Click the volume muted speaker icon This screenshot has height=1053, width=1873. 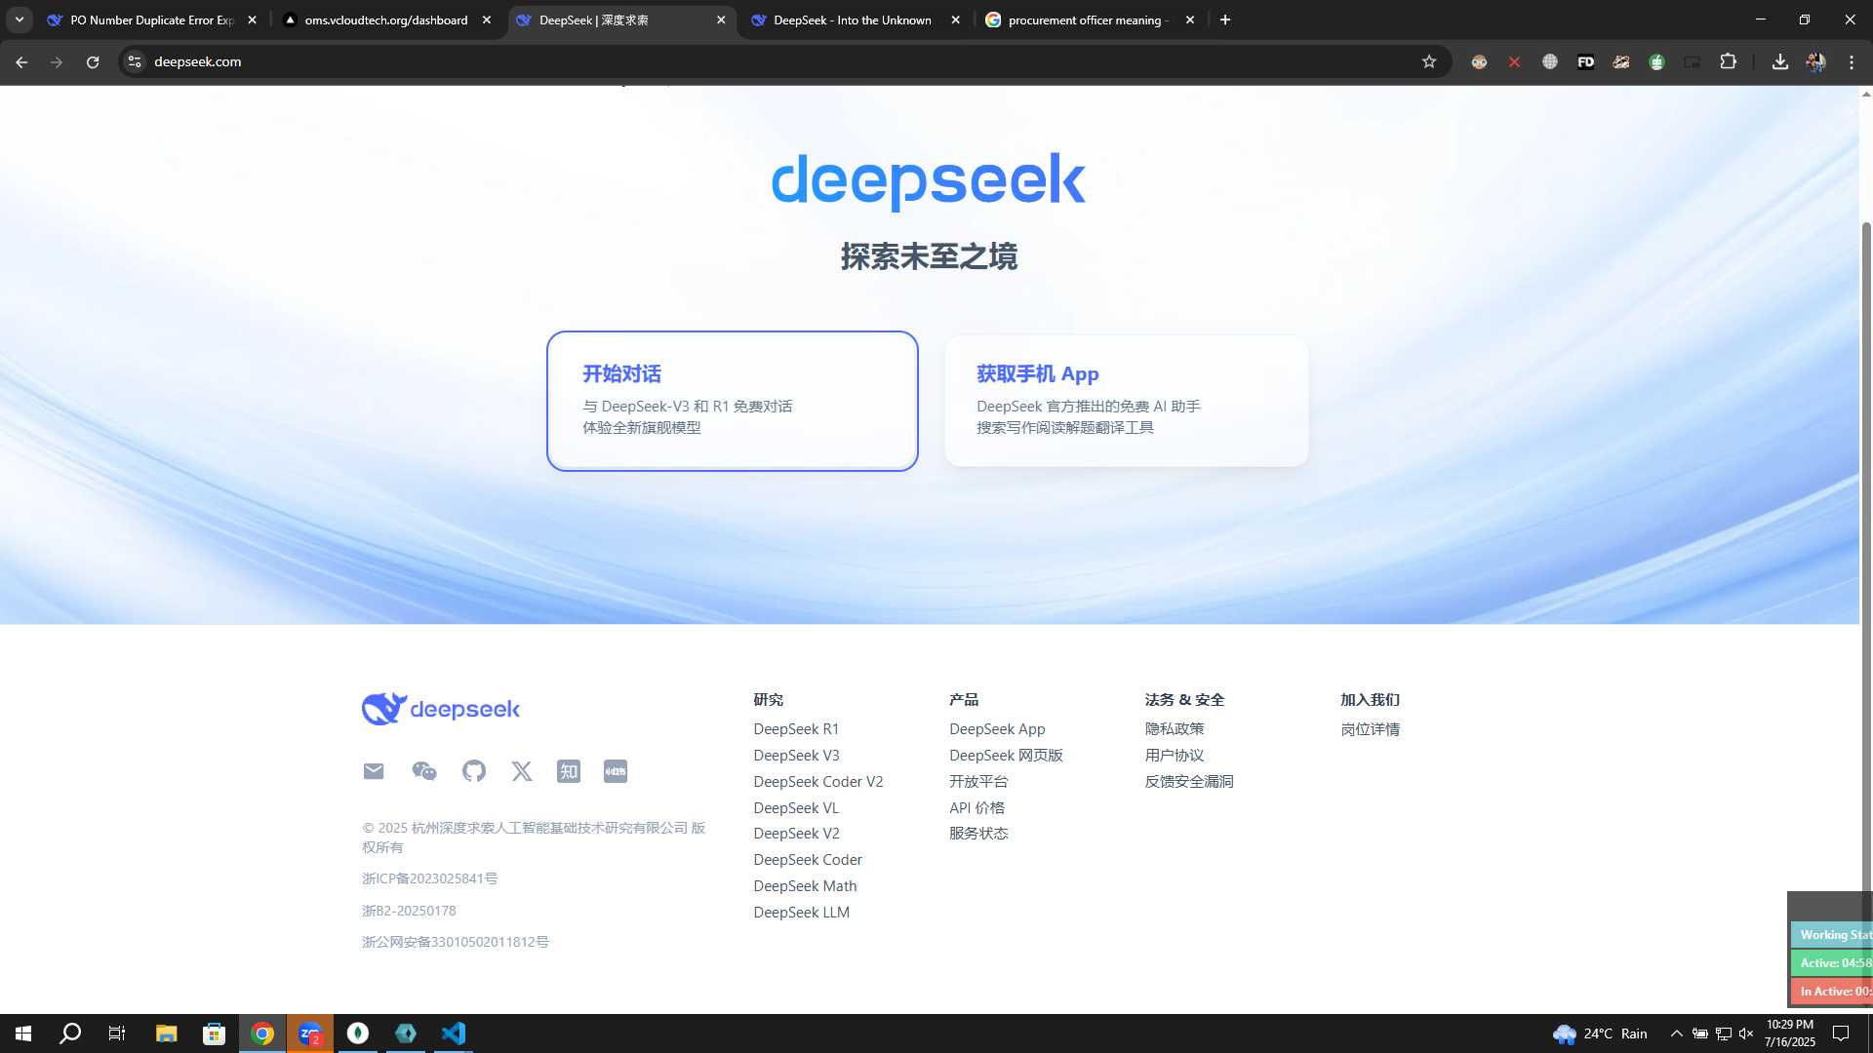coord(1746,1033)
